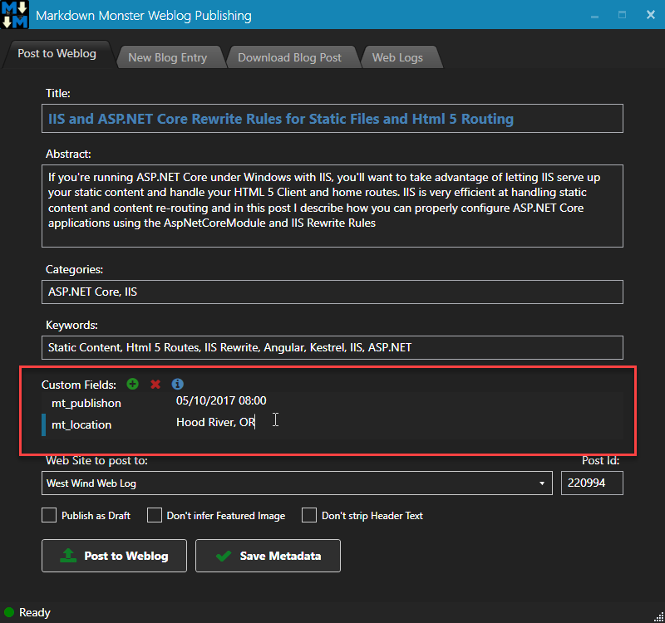
Task: Check Don't infer Featured Image
Action: (x=155, y=515)
